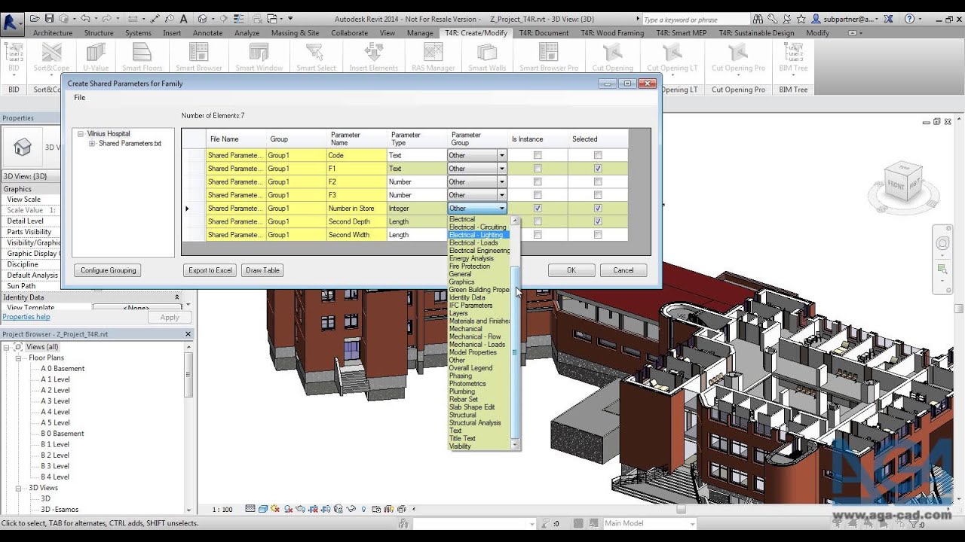Switch to the T4R: Smart MEP ribbon tab

click(681, 33)
